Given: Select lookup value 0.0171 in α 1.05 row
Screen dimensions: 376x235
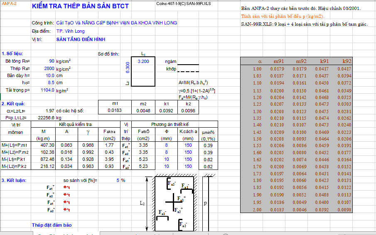Looking at the screenshot, I should coord(300,76).
